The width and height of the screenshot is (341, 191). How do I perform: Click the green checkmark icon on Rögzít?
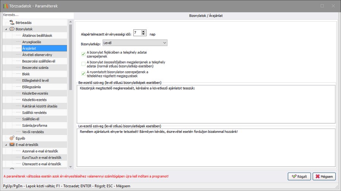pyautogui.click(x=293, y=176)
